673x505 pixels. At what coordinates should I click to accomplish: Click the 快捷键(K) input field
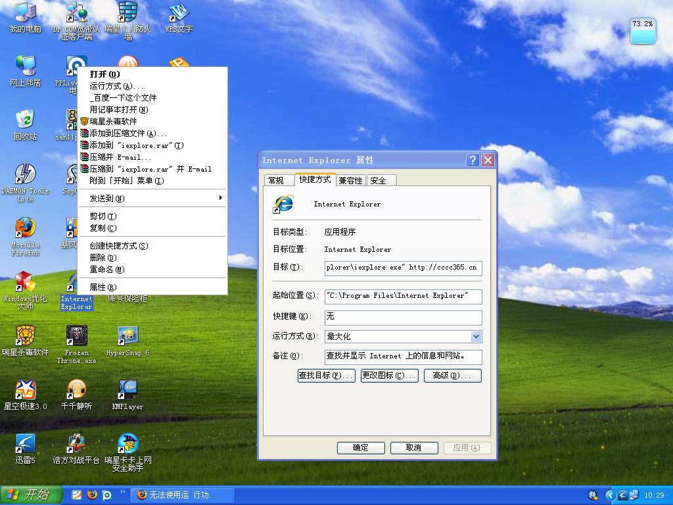(x=403, y=318)
